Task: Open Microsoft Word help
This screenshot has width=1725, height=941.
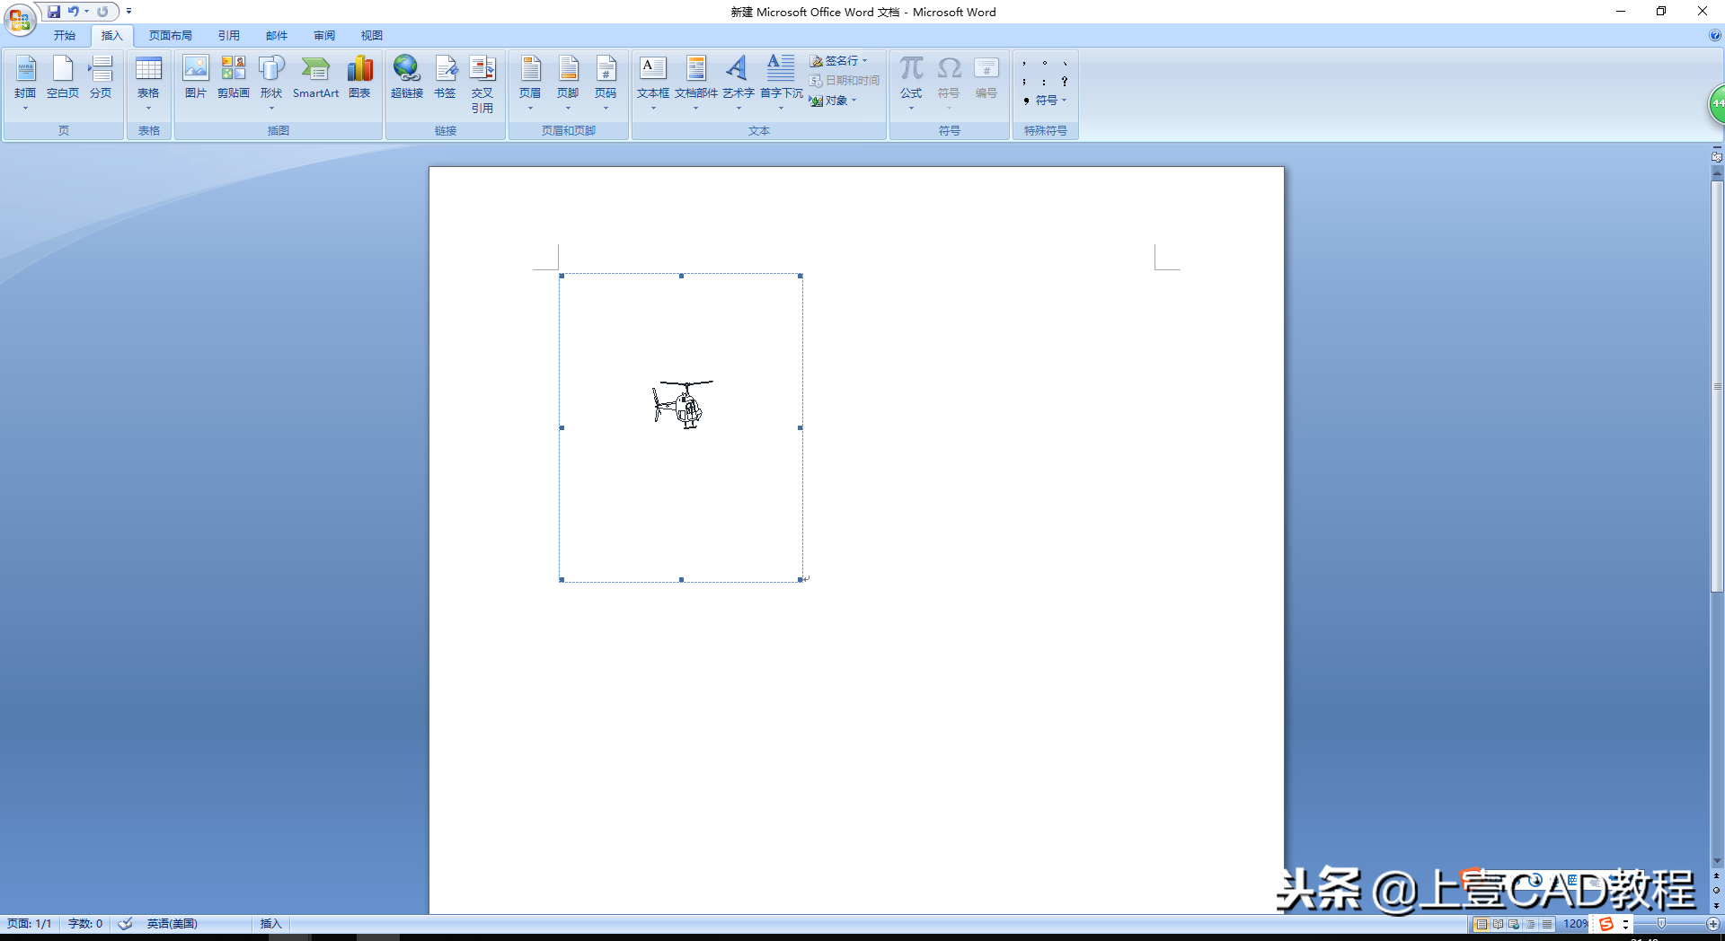Action: coord(1714,36)
